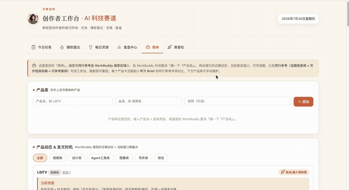
Task: Focus the 产品名 input field
Action: point(73,101)
